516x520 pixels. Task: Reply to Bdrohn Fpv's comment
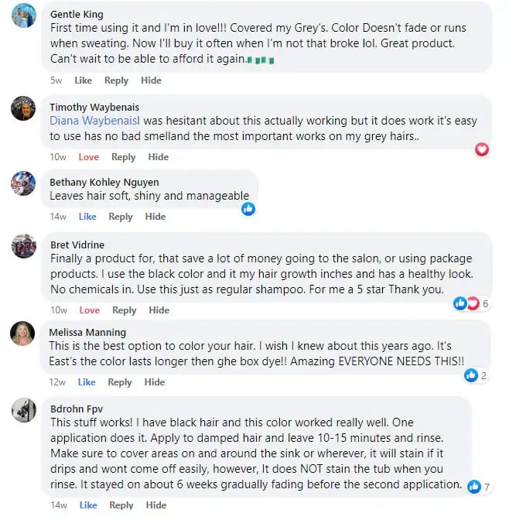click(121, 505)
